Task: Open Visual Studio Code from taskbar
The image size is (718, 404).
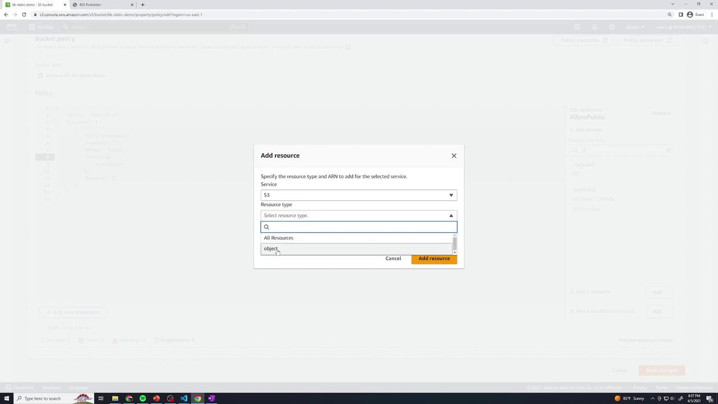Action: 184,398
